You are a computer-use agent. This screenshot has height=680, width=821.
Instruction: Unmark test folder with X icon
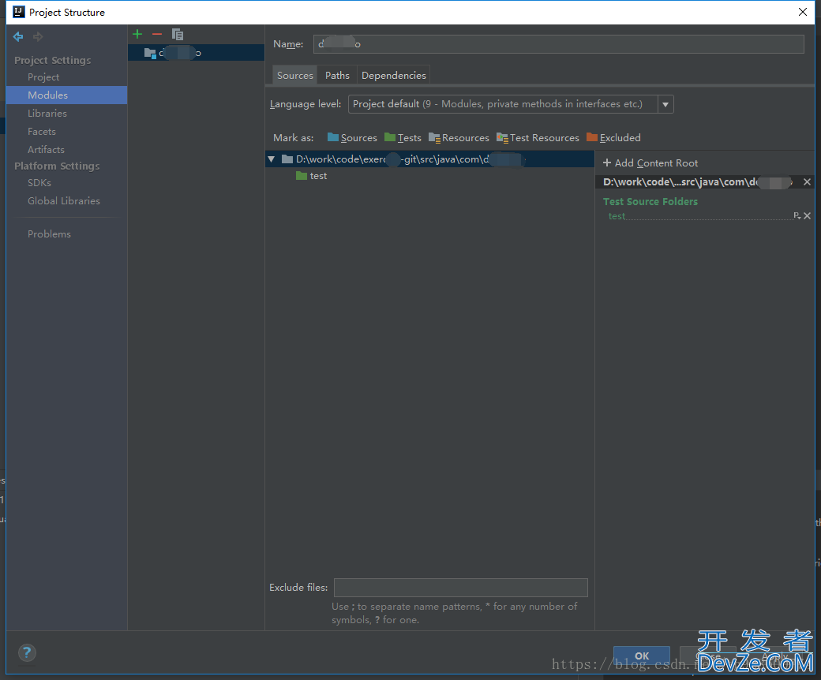808,215
